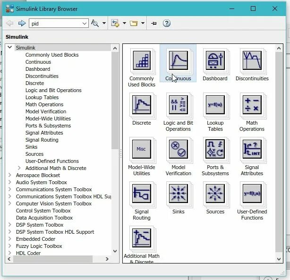Open the Lookup Tables library icon
The height and width of the screenshot is (280, 290).
pyautogui.click(x=215, y=105)
